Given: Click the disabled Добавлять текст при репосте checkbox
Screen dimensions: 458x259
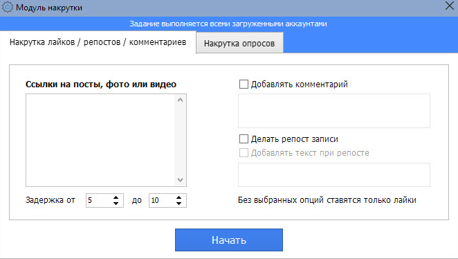Looking at the screenshot, I should pyautogui.click(x=244, y=152).
